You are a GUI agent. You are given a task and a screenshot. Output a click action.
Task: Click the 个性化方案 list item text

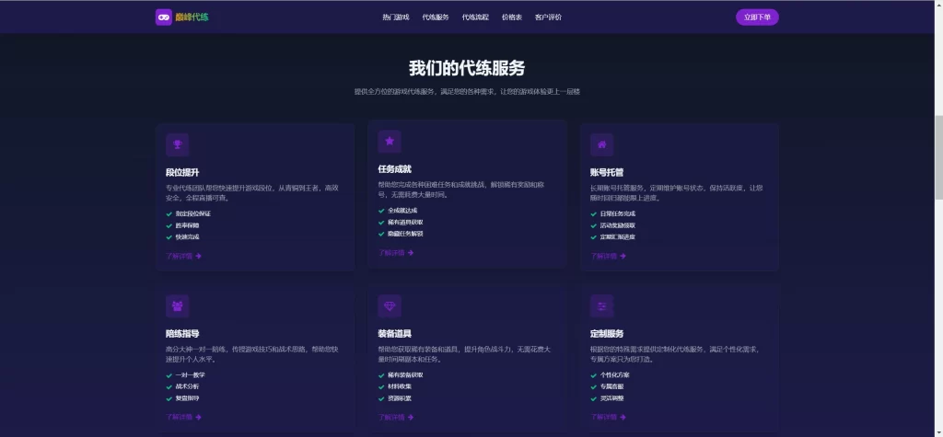[x=615, y=375]
